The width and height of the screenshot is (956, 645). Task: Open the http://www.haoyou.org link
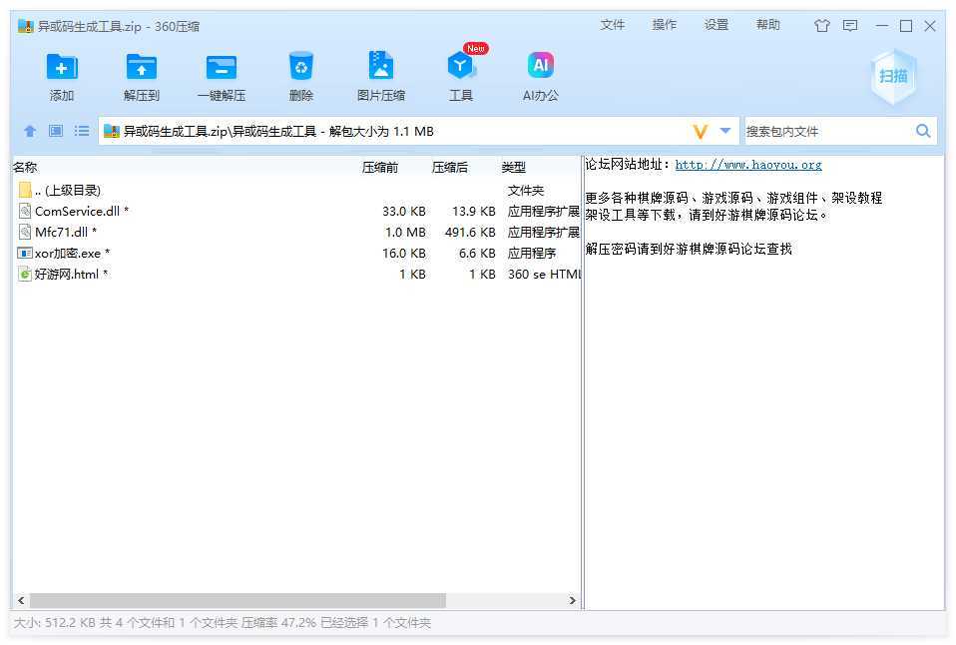click(748, 165)
